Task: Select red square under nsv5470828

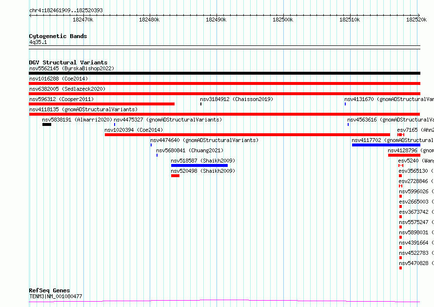Action: click(x=400, y=268)
